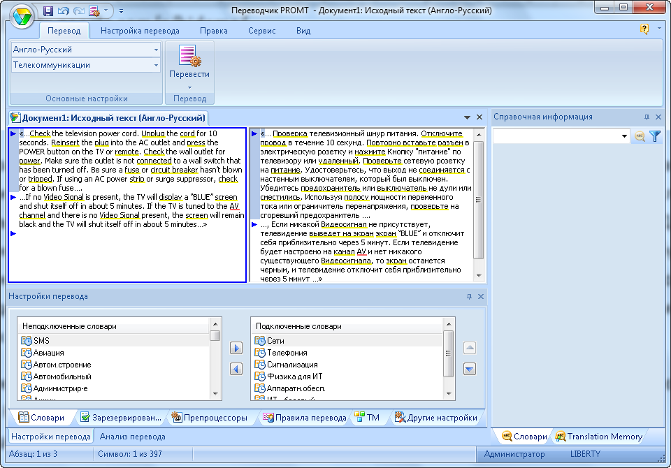Select the Настройки перевода bottom tab

point(51,437)
